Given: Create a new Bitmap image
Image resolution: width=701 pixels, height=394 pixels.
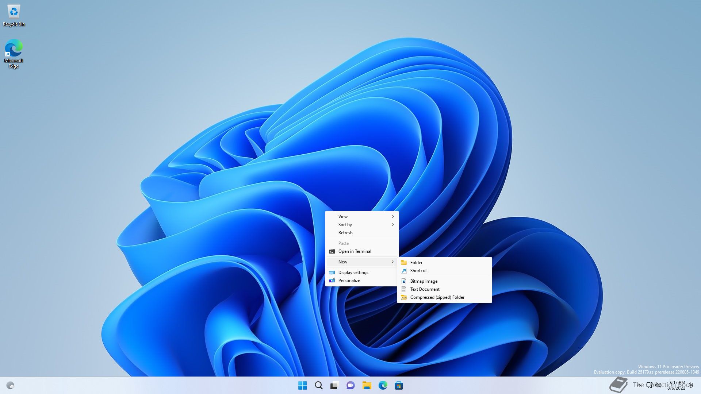Looking at the screenshot, I should coord(444,281).
